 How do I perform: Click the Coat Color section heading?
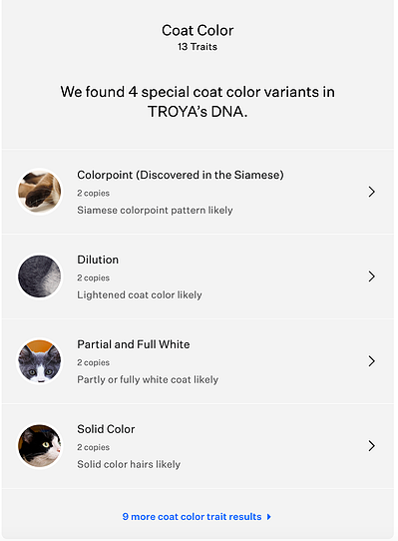click(x=198, y=30)
